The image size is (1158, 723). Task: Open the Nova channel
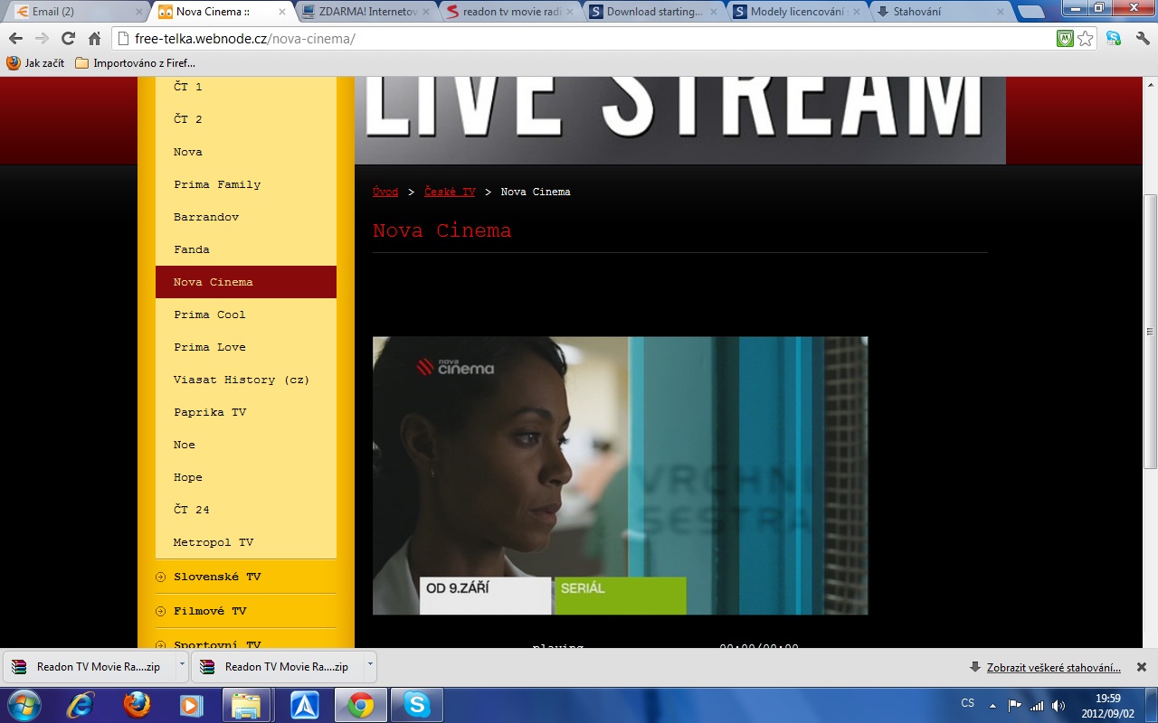tap(246, 152)
